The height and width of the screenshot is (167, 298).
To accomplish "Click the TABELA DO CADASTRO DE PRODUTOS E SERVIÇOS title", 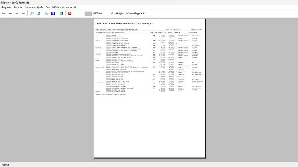I will [124, 23].
